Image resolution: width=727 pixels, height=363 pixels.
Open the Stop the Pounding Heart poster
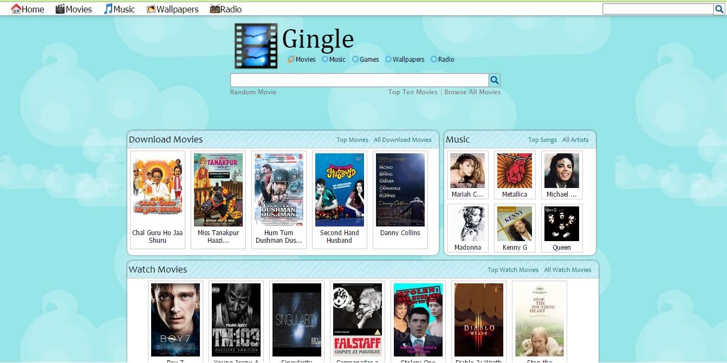[x=540, y=320]
